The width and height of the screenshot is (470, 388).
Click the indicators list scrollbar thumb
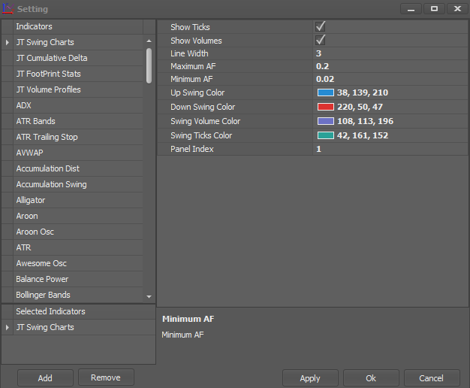pos(149,65)
